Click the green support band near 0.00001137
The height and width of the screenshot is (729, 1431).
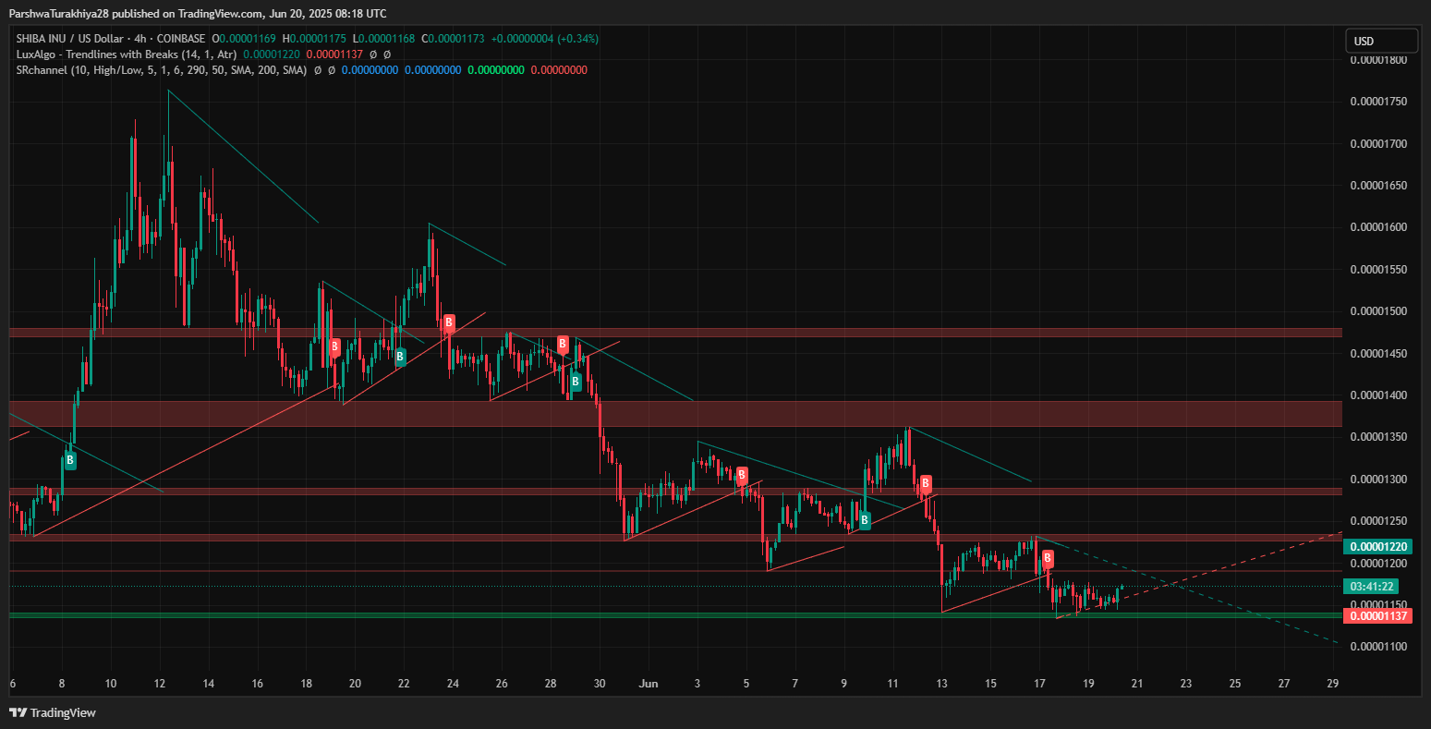[x=647, y=614]
